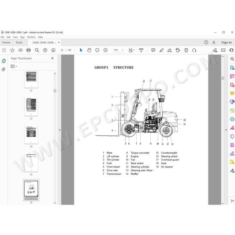Open the Help menu

(40, 37)
